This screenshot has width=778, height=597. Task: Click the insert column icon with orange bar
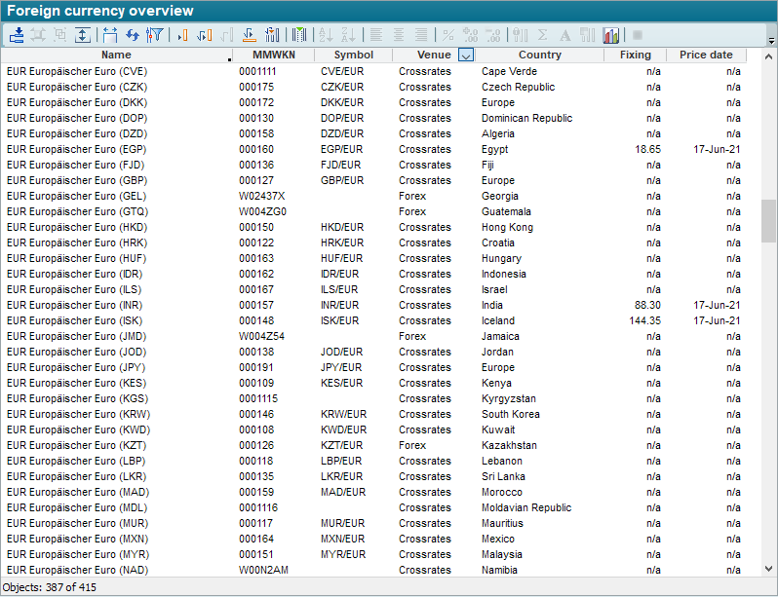point(181,35)
